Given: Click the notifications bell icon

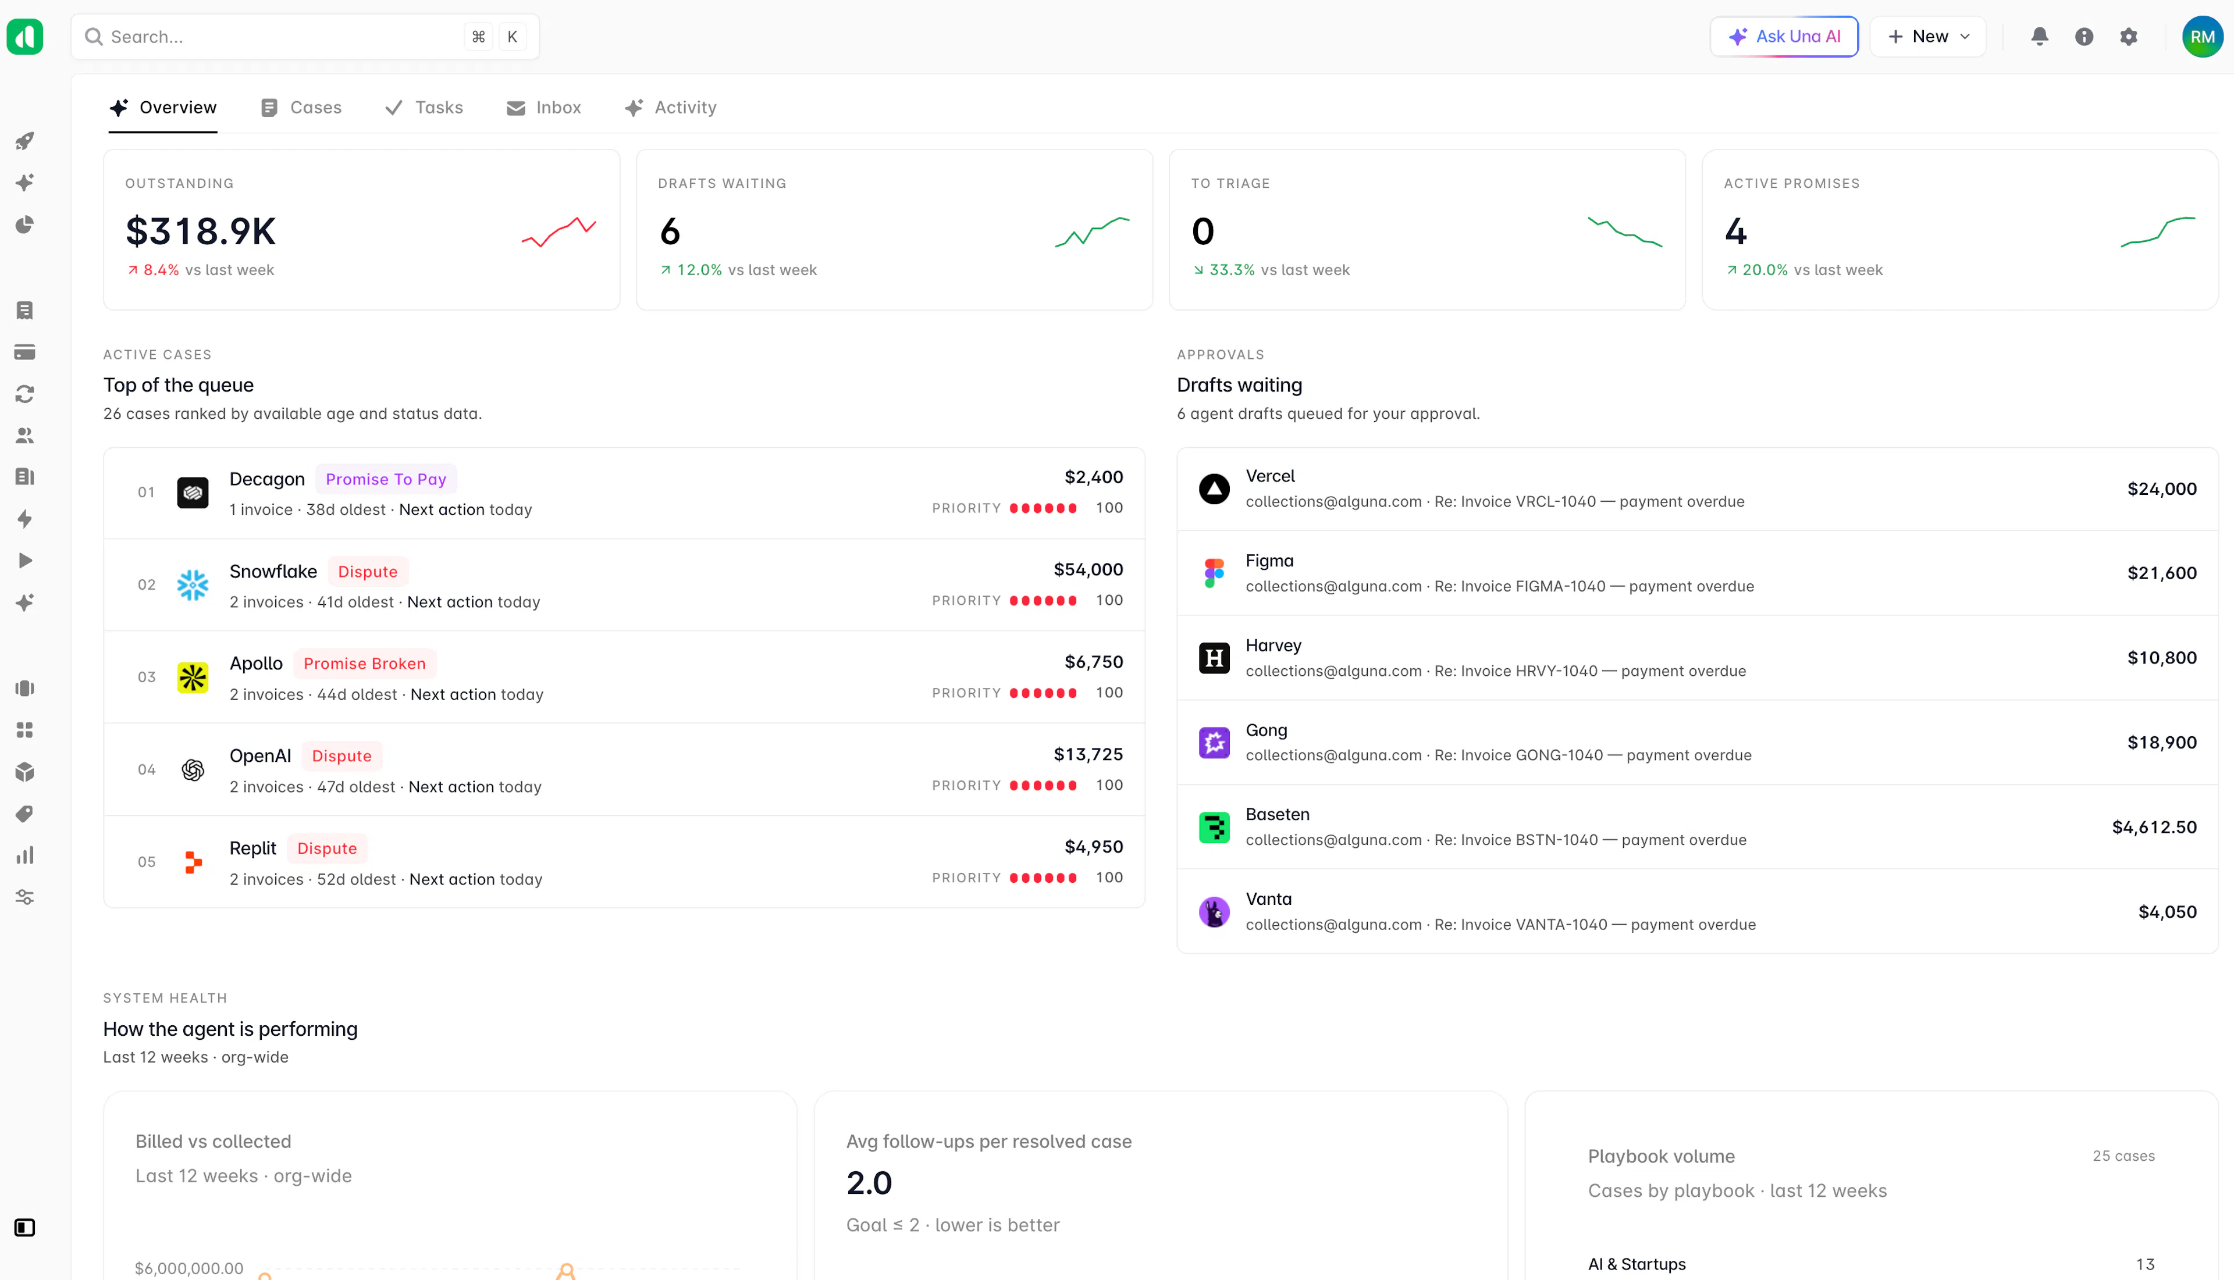Looking at the screenshot, I should pos(2040,36).
